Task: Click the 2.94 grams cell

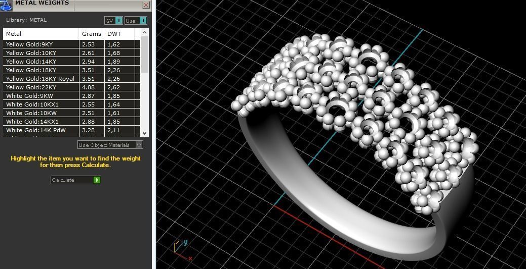Action: (92, 62)
